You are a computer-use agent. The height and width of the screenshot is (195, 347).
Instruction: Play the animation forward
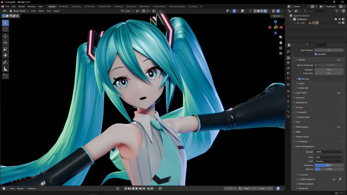coord(136,189)
